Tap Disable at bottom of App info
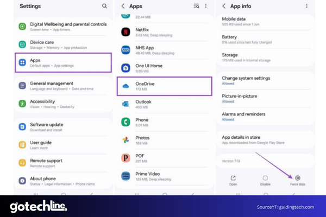Screen dimensions: 326x217 point(265,181)
